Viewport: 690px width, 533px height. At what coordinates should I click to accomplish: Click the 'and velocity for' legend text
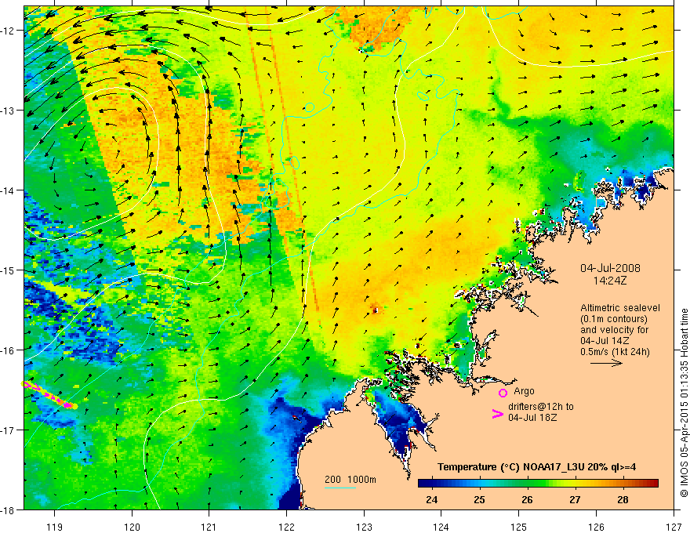(x=614, y=330)
